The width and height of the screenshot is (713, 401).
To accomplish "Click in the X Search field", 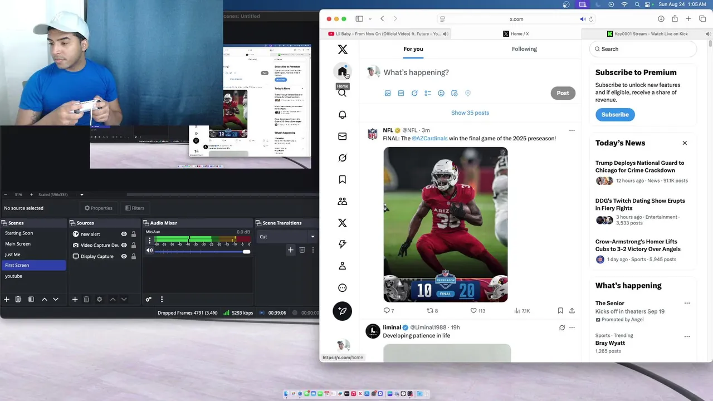I will 643,49.
